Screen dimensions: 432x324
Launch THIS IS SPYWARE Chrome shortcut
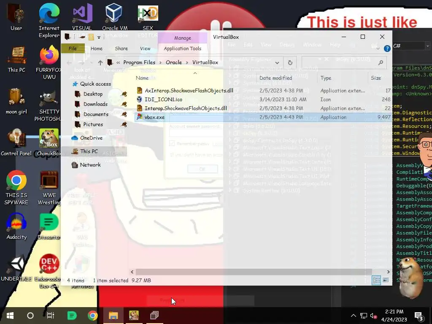(16, 187)
